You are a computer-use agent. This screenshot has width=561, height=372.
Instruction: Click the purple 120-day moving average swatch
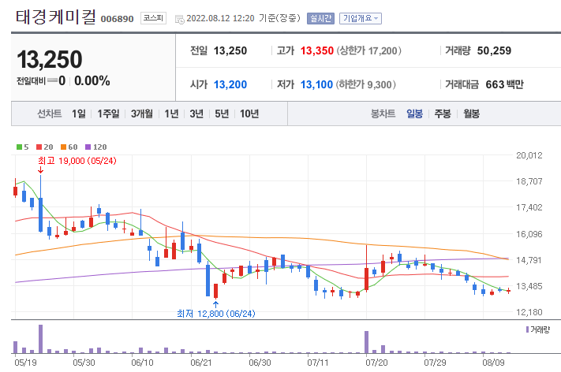pyautogui.click(x=88, y=147)
